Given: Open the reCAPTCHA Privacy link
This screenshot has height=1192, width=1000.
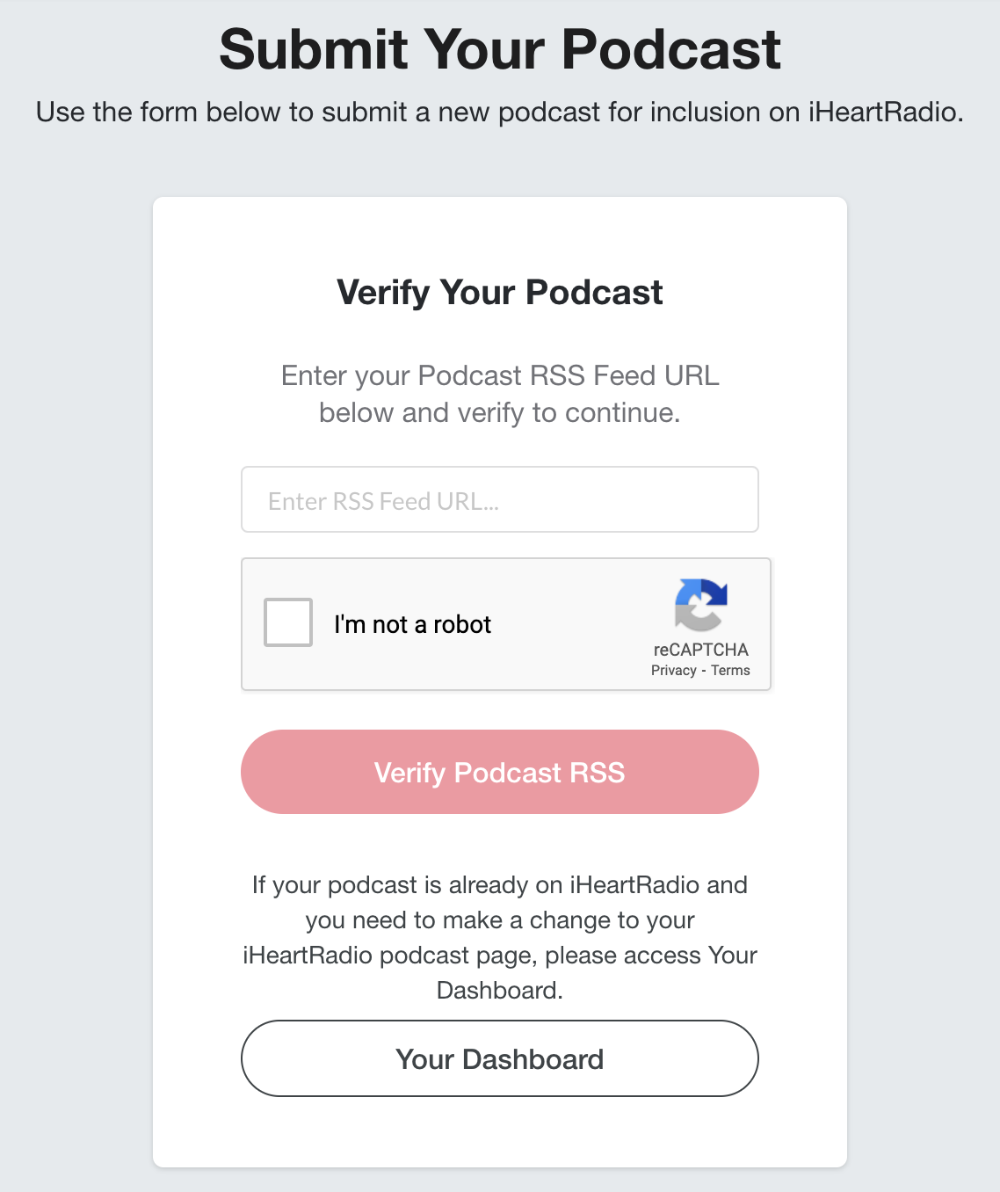Looking at the screenshot, I should tap(673, 671).
